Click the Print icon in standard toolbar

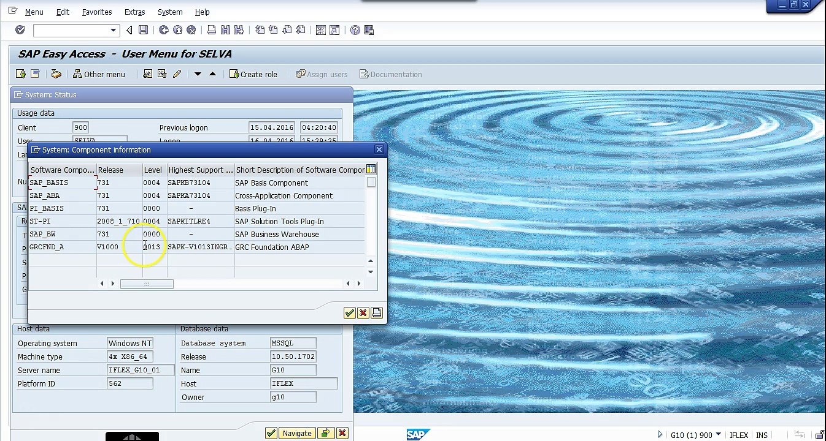click(212, 30)
